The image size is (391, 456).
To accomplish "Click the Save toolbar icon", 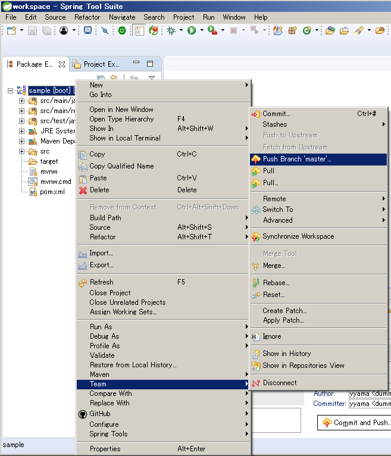I will (x=32, y=30).
